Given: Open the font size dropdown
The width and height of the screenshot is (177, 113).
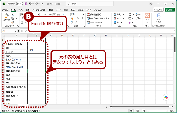Looking at the screenshot, I should tap(45, 14).
